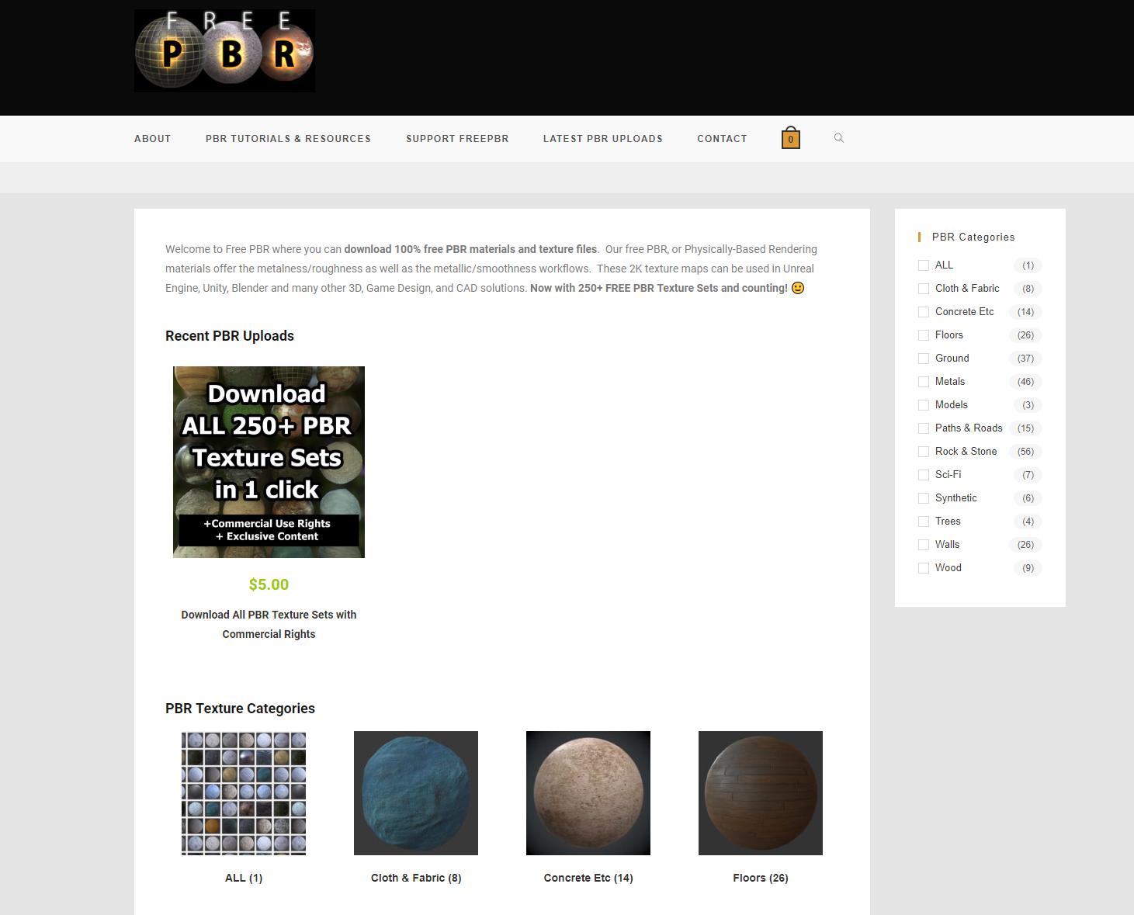Screen dimensions: 1134x915
Task: Click the Rock & Stone (56) count badge
Action: 1025,452
